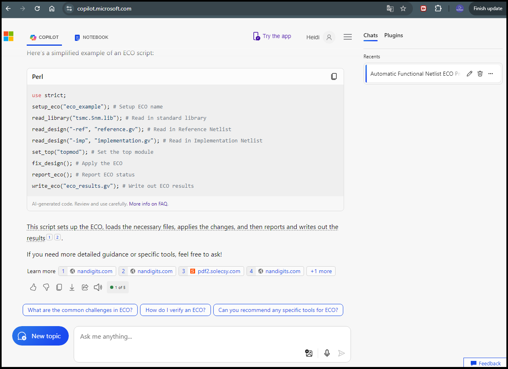Rename the recent chat with pencil icon
Screen dimensions: 508x369
pyautogui.click(x=470, y=74)
